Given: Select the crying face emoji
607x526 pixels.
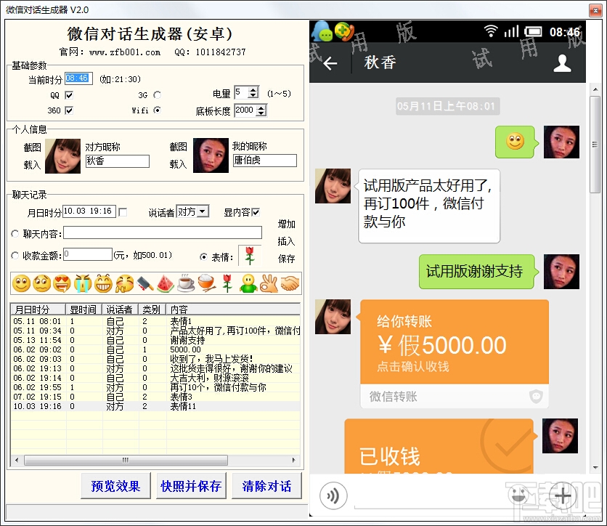Looking at the screenshot, I should tap(83, 283).
